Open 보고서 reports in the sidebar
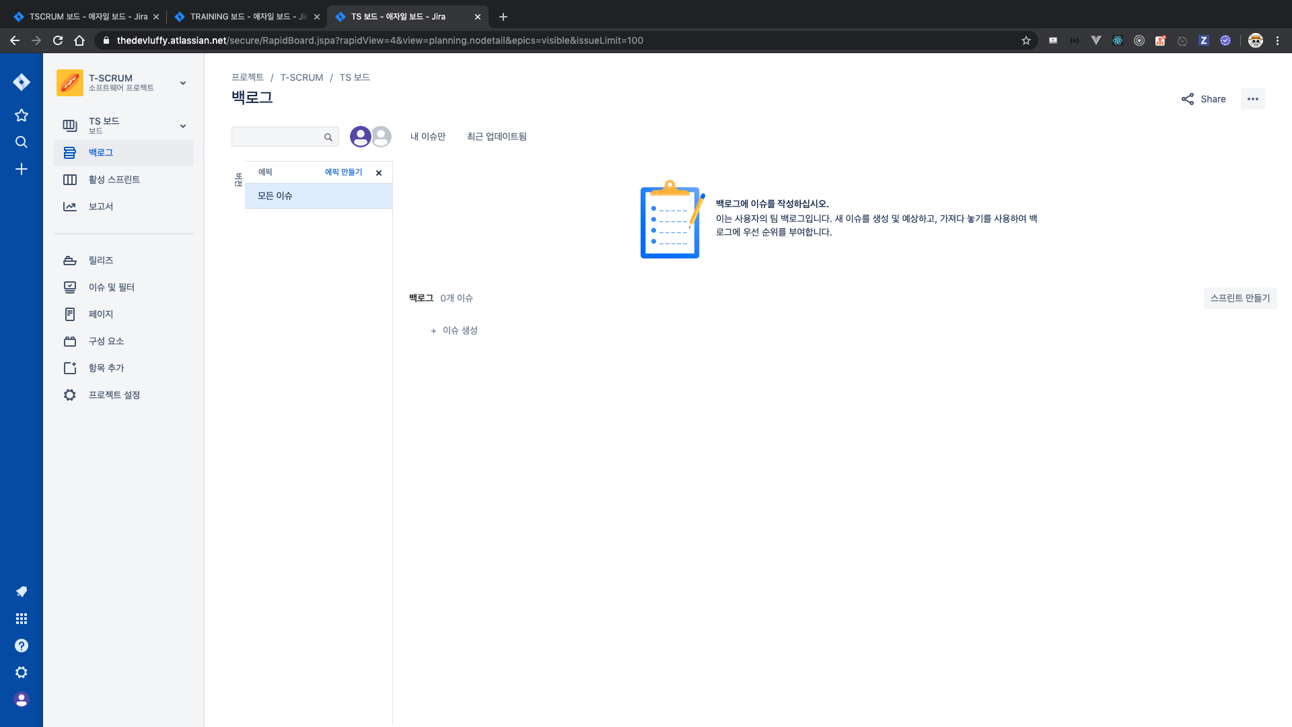The height and width of the screenshot is (727, 1292). point(101,207)
